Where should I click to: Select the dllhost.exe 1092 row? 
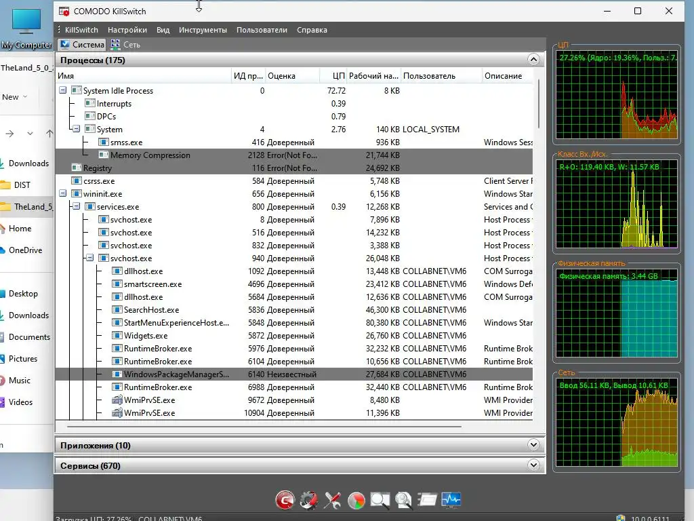(x=294, y=271)
